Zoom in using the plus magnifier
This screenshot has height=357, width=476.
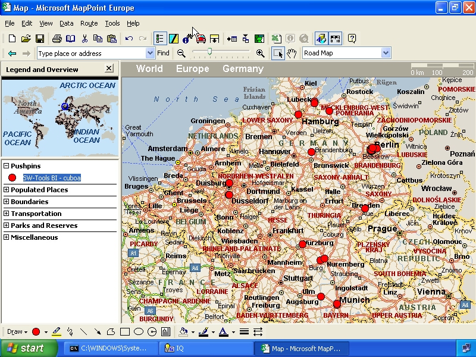coord(260,54)
